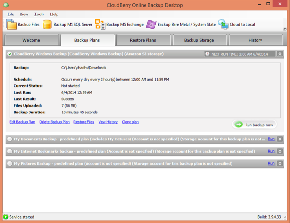Run the My Documents Backup plan
This screenshot has height=223, width=290.
tap(271, 139)
